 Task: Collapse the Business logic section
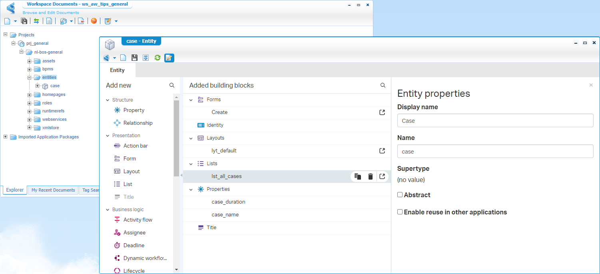pos(108,210)
